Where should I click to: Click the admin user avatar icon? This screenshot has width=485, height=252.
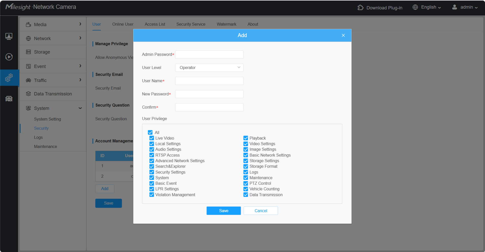pos(455,7)
